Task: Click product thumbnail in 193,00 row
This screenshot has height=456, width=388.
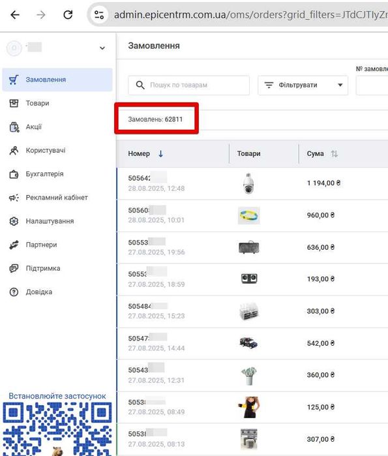Action: [x=249, y=279]
